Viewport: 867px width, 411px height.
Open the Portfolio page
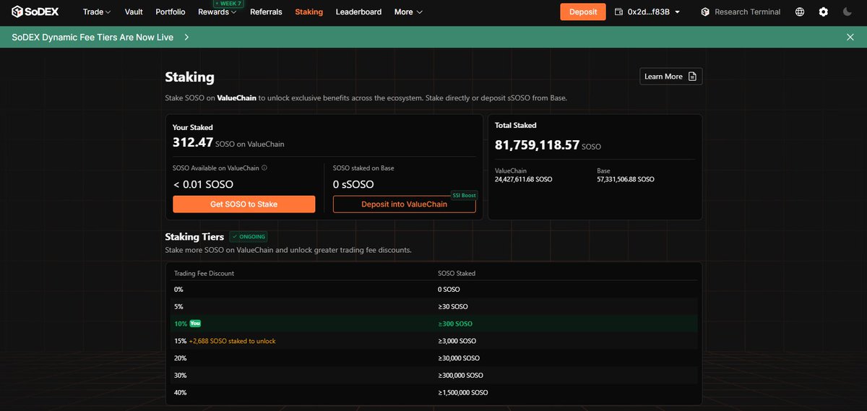[x=171, y=12]
